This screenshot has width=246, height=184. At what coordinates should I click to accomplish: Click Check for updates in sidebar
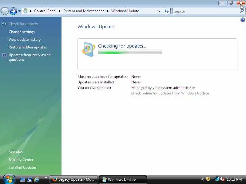pos(23,24)
